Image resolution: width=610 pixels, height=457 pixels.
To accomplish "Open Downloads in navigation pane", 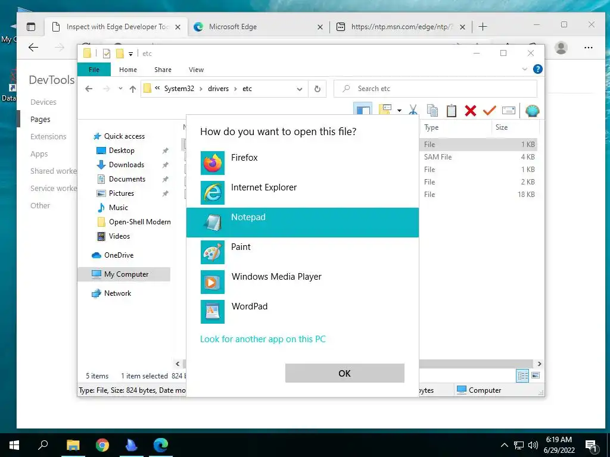I will click(126, 165).
